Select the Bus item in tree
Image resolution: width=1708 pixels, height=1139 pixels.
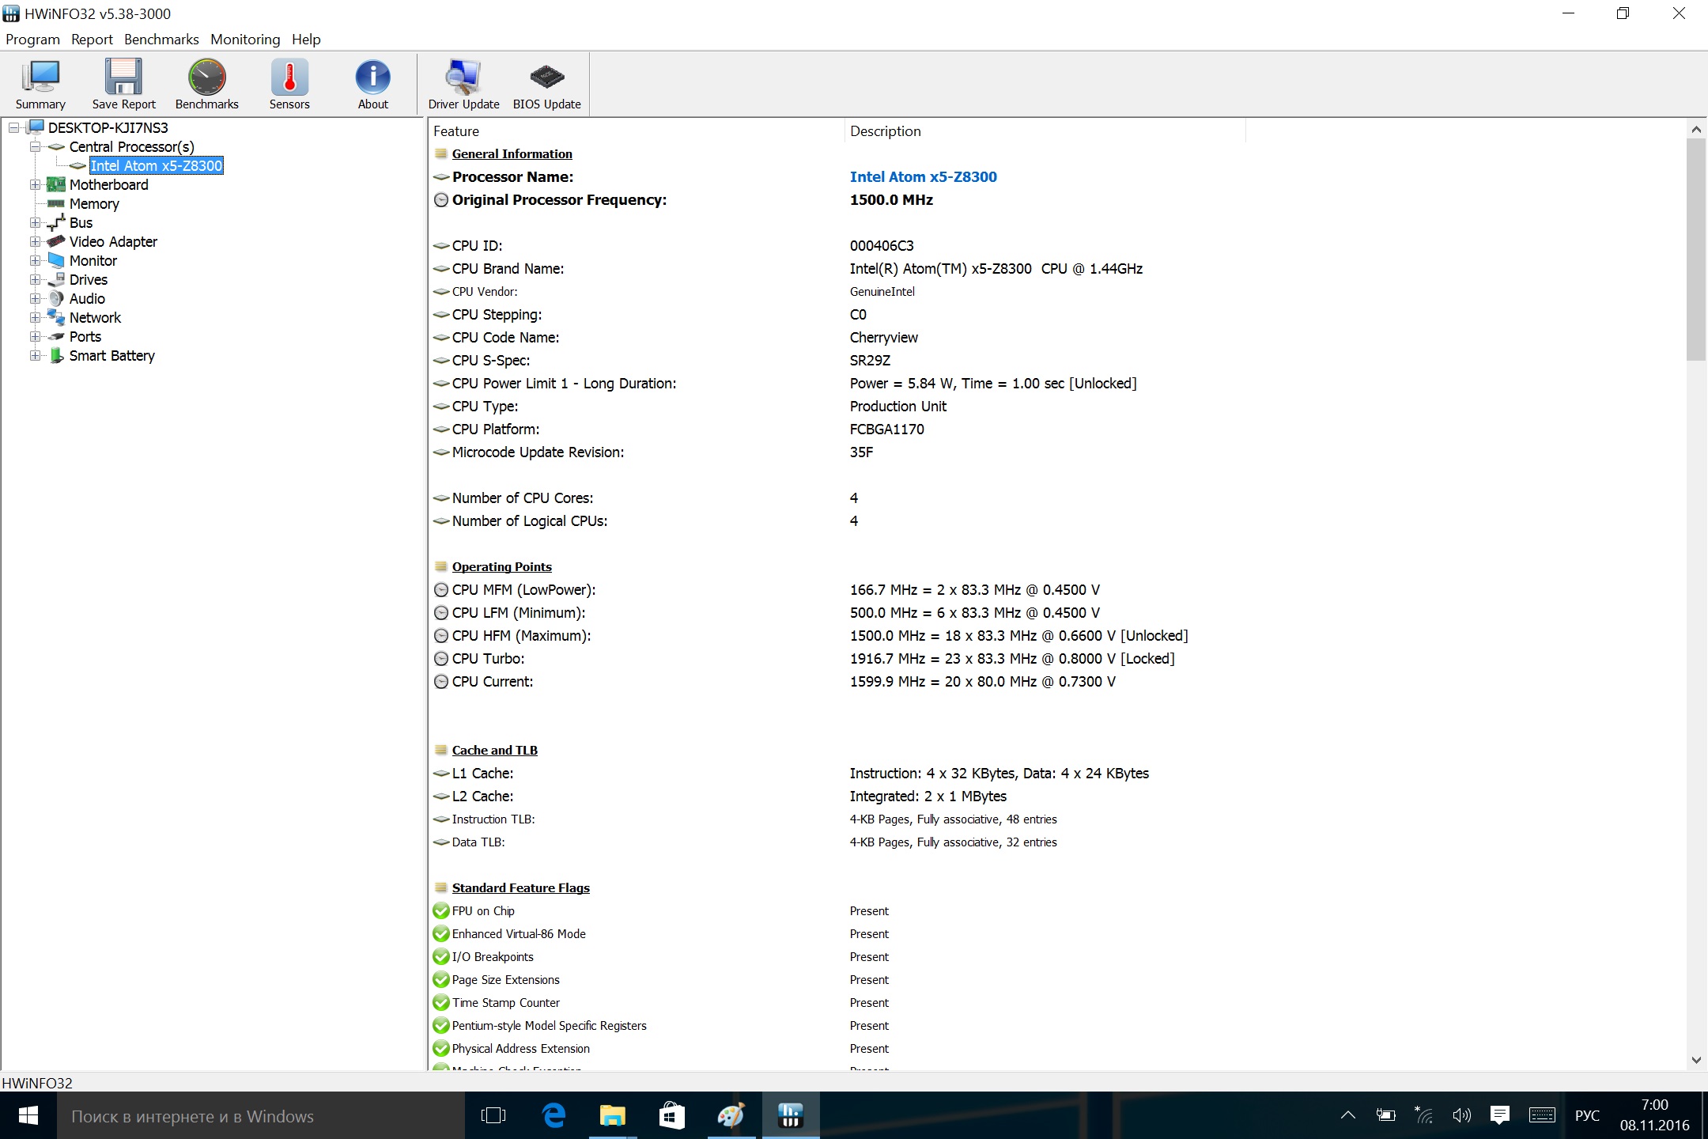[81, 222]
